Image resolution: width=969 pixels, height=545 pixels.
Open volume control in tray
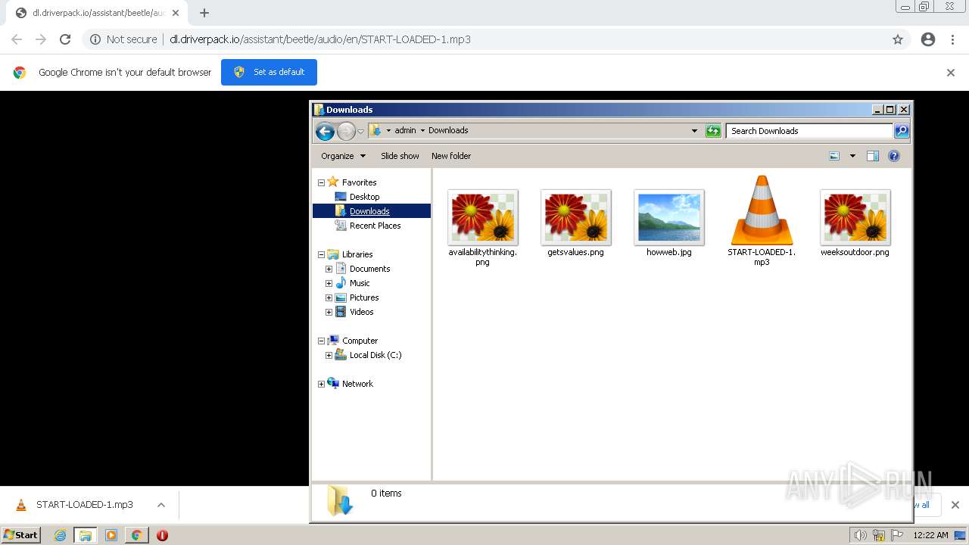click(x=860, y=535)
